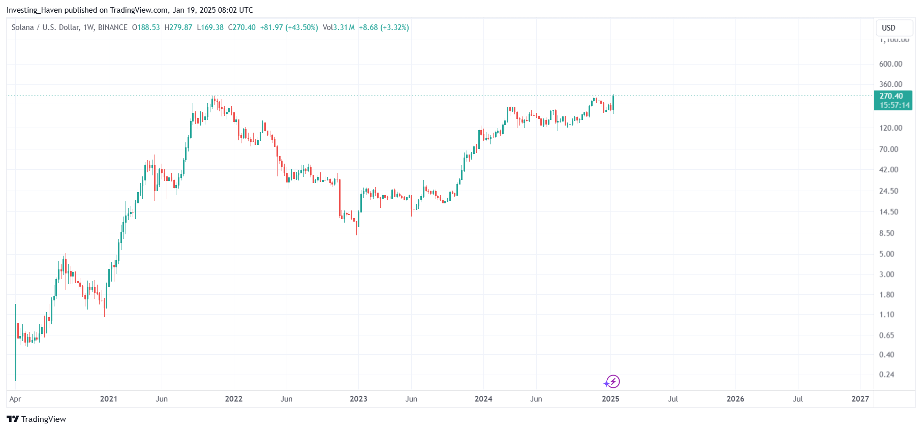The height and width of the screenshot is (430, 922).
Task: Click the high value H279.87
Action: coord(178,27)
